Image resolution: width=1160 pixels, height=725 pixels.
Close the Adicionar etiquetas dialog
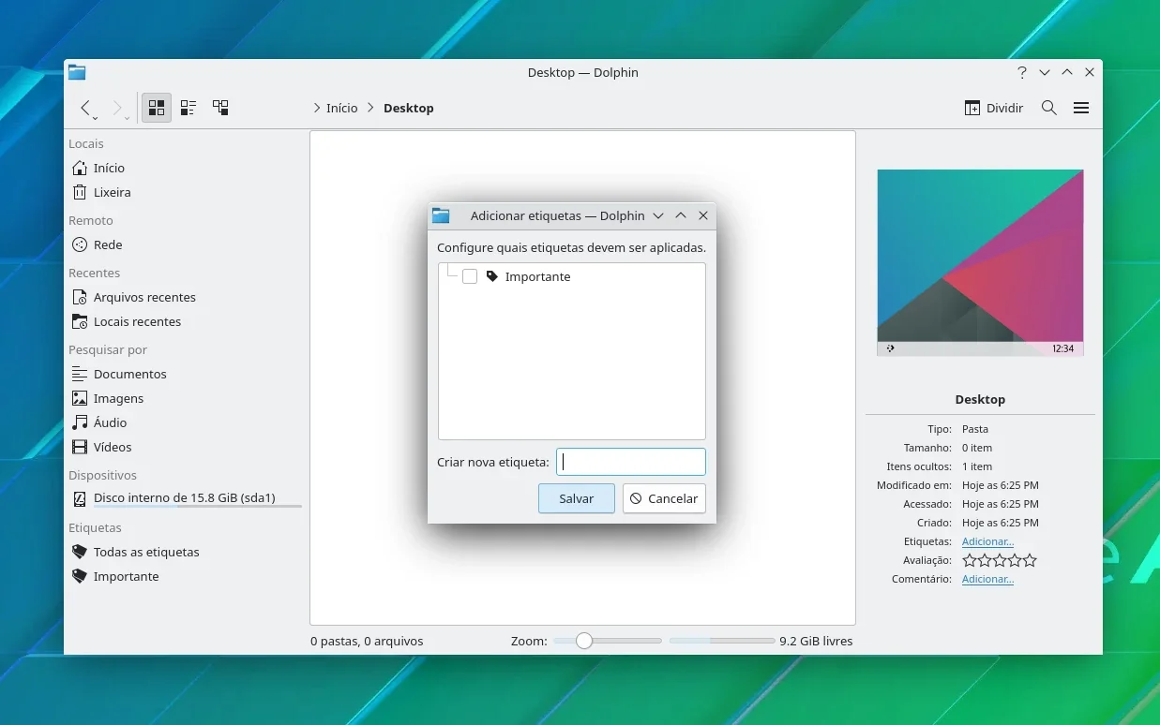[x=703, y=215]
